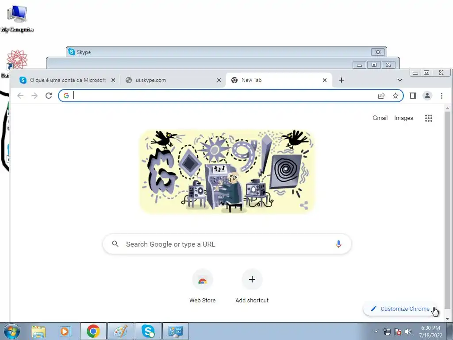Click the volume speaker tray icon

click(408, 332)
